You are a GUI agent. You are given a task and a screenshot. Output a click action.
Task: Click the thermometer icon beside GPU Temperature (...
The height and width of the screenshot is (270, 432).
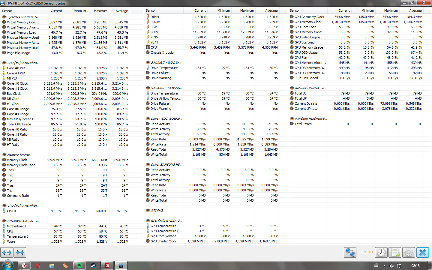click(x=148, y=231)
